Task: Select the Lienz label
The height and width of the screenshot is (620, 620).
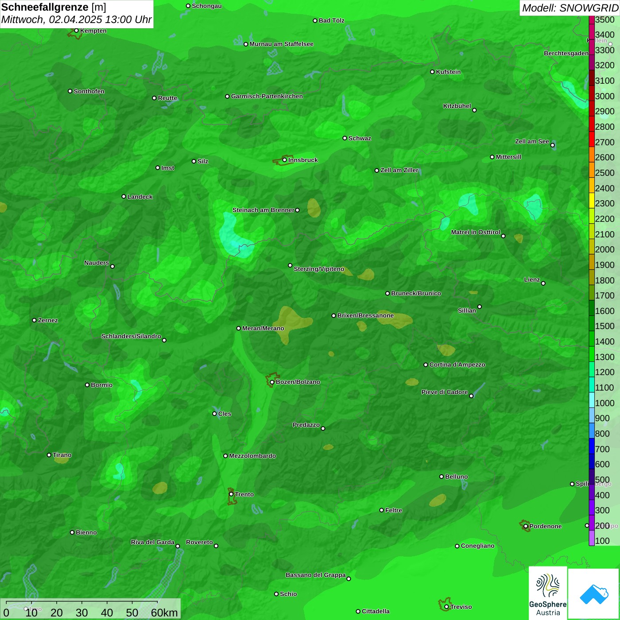Action: 532,279
